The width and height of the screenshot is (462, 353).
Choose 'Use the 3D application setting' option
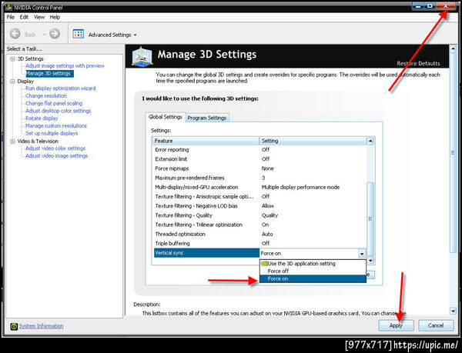(x=313, y=264)
